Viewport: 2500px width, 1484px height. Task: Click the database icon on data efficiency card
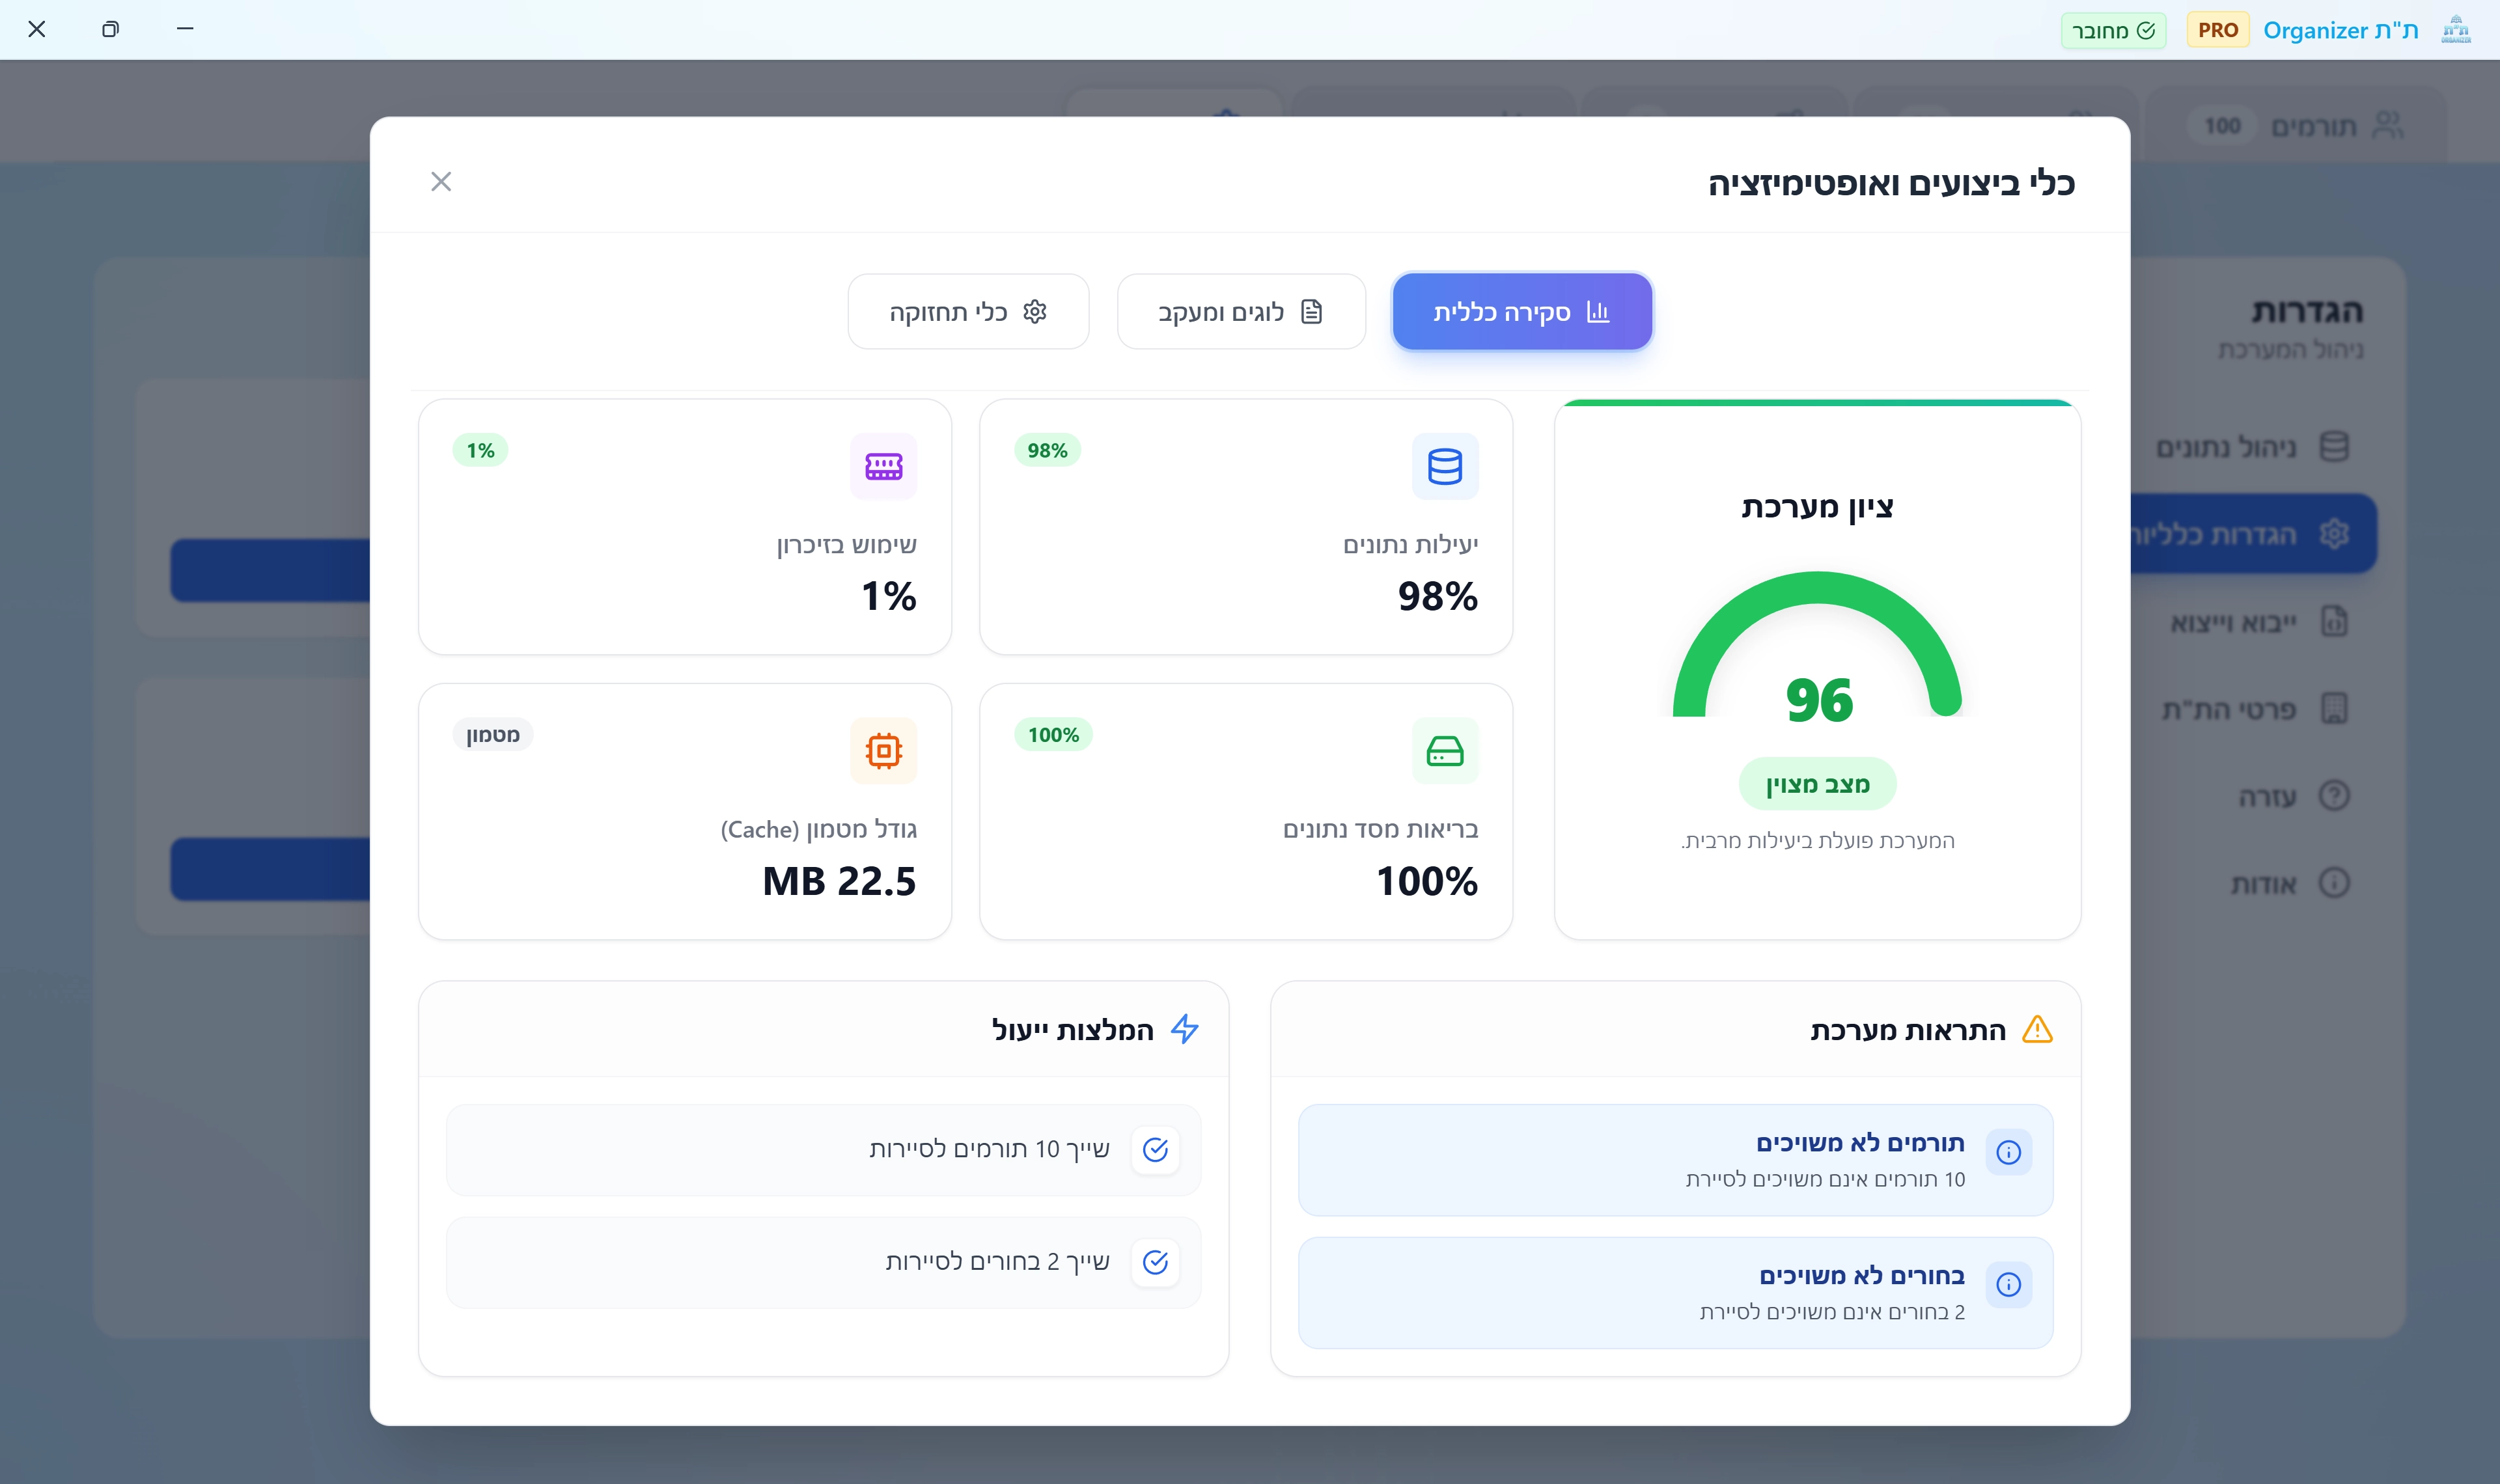(x=1444, y=466)
